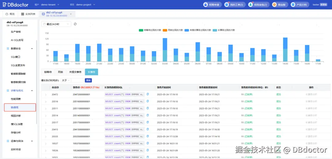Open 长事务分析 for session 20516
Image resolution: width=332 pixels, height=159 pixels.
(x=311, y=101)
